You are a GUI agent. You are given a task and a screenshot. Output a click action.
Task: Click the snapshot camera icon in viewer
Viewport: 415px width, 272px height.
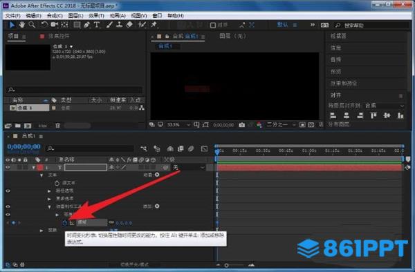coord(241,125)
